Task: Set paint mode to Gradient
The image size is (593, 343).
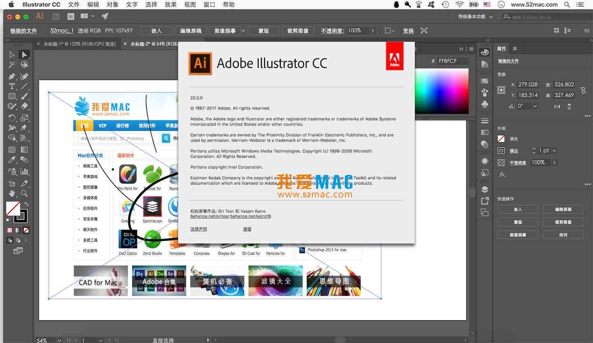Action: (x=18, y=230)
